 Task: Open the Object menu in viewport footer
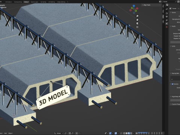click(10, 133)
